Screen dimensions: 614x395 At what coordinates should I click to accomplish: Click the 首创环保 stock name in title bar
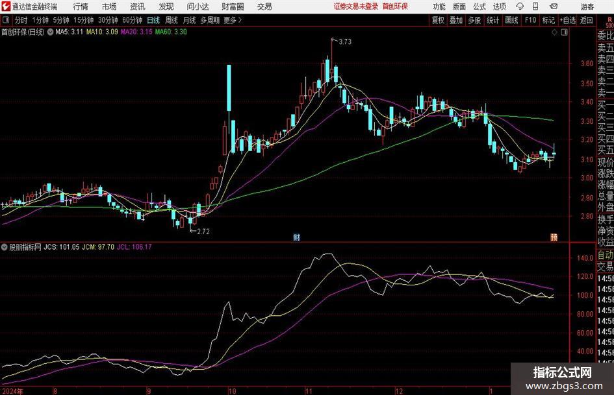(x=395, y=6)
